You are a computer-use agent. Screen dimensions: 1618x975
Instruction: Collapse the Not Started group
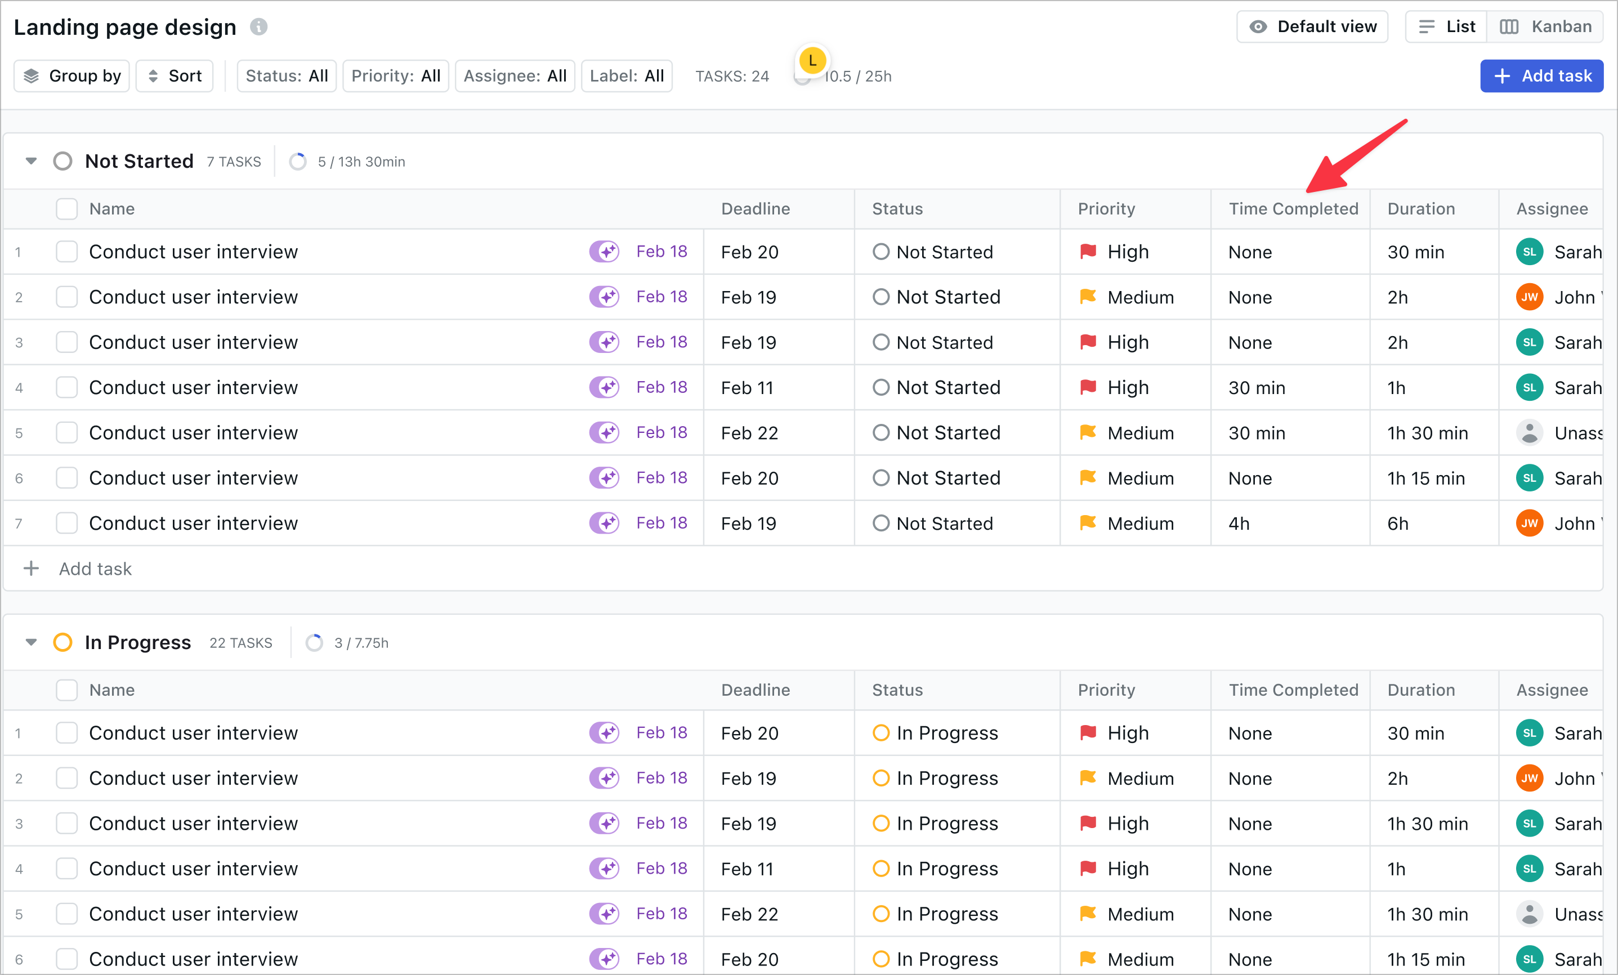tap(30, 161)
